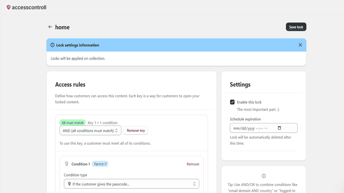Click the 'Define how customers can access' description
The image size is (344, 193).
[x=127, y=99]
